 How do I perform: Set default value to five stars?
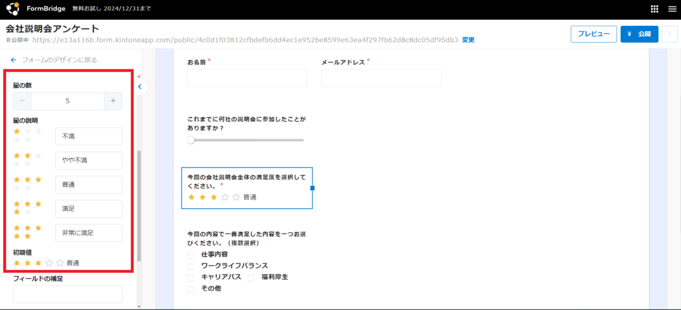tap(60, 263)
